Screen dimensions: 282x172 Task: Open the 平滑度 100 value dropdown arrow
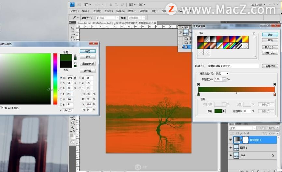[224, 79]
